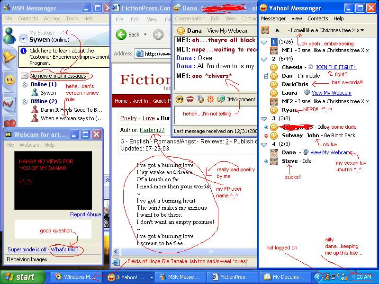Click Chessia's smiley status icon in Yahoo list
Image resolution: width=379 pixels, height=284 pixels.
click(274, 67)
